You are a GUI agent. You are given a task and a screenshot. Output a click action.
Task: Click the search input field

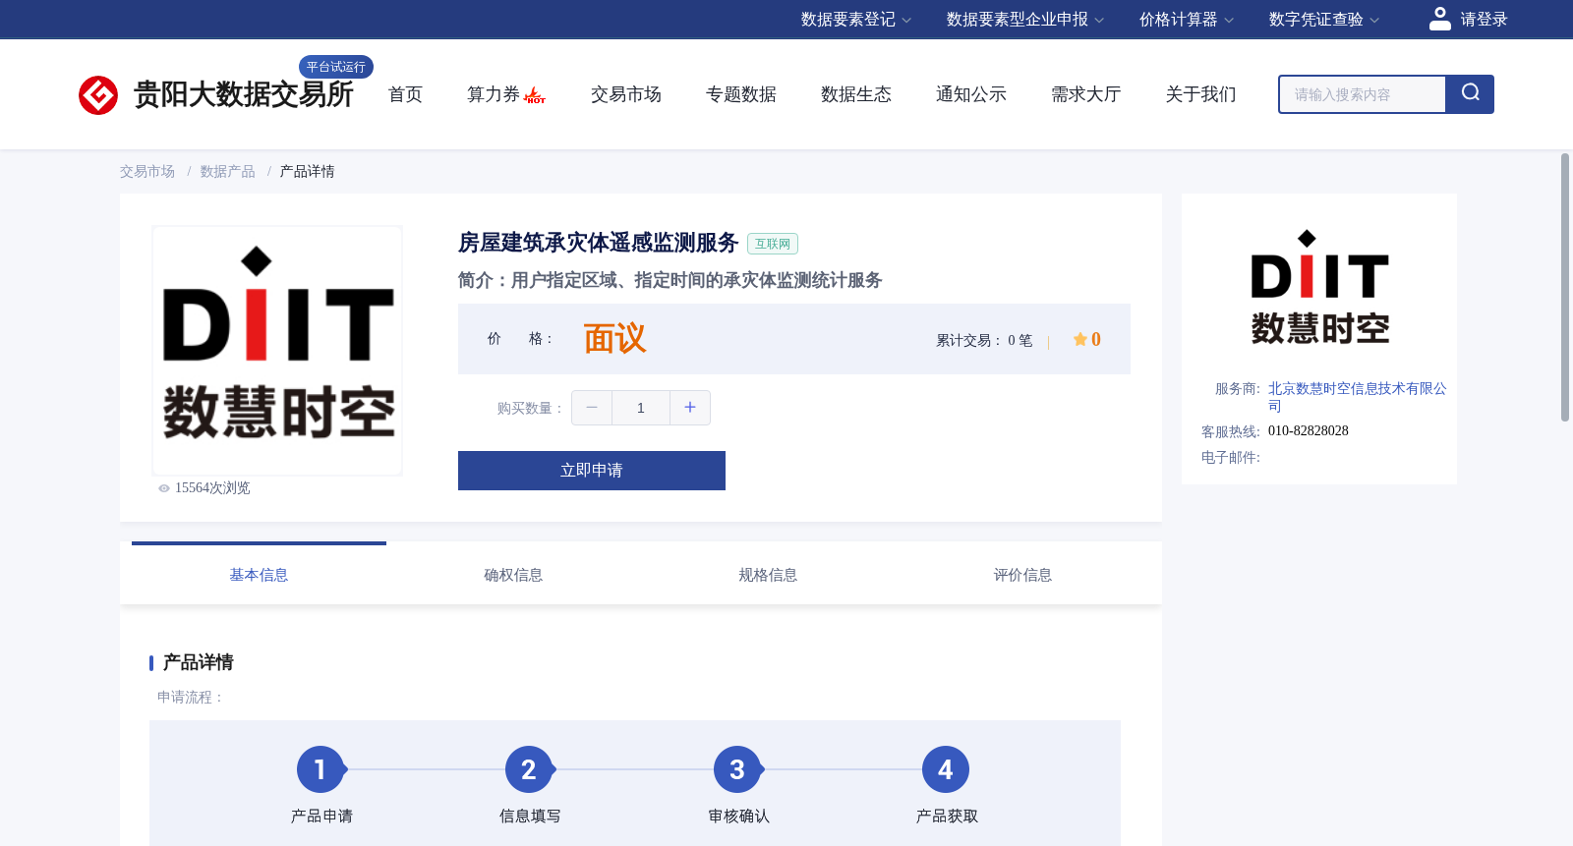coord(1363,94)
